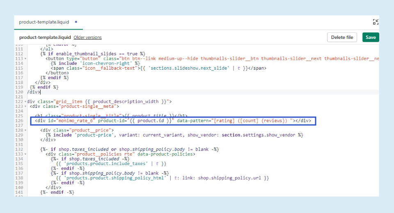Toggle fullscreen editor mode icon

[x=376, y=22]
